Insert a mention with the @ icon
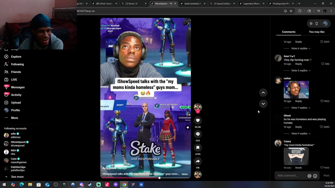 [x=309, y=176]
